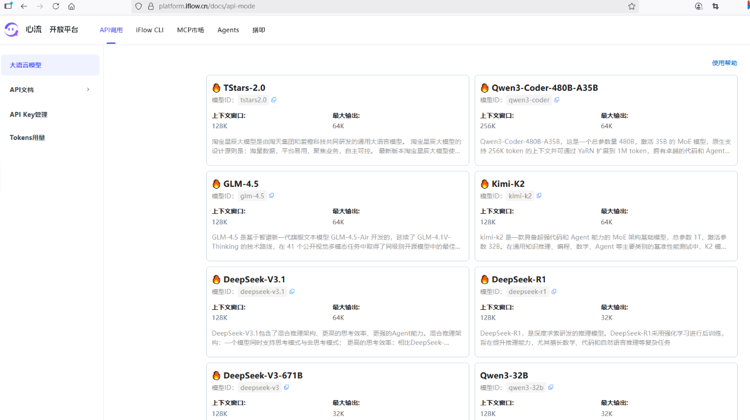Copy the qwen3-coder model ID

pyautogui.click(x=557, y=100)
